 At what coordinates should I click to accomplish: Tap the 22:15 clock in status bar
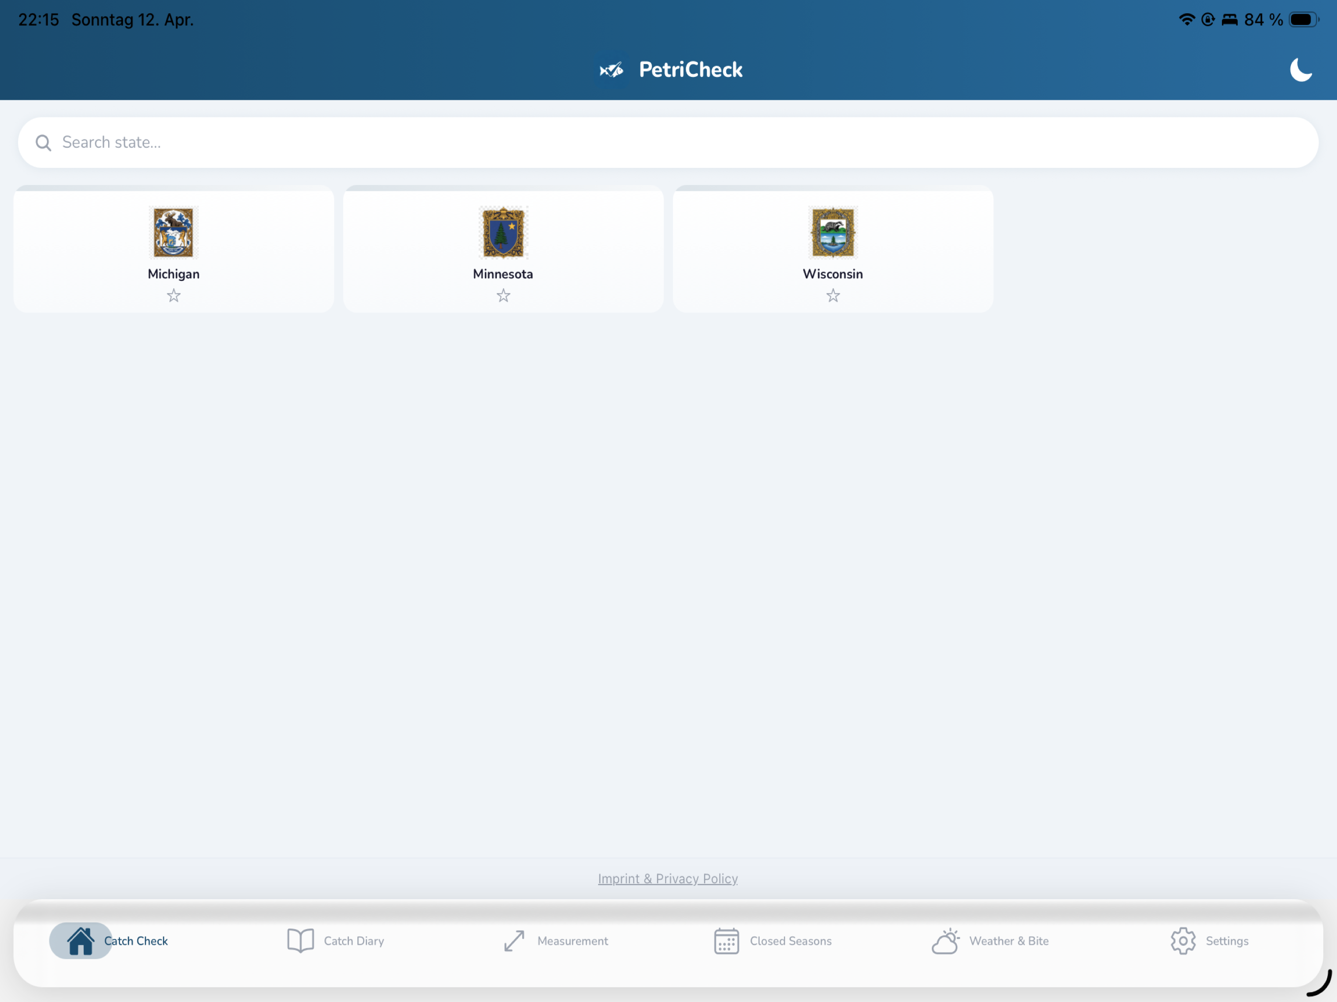click(39, 20)
